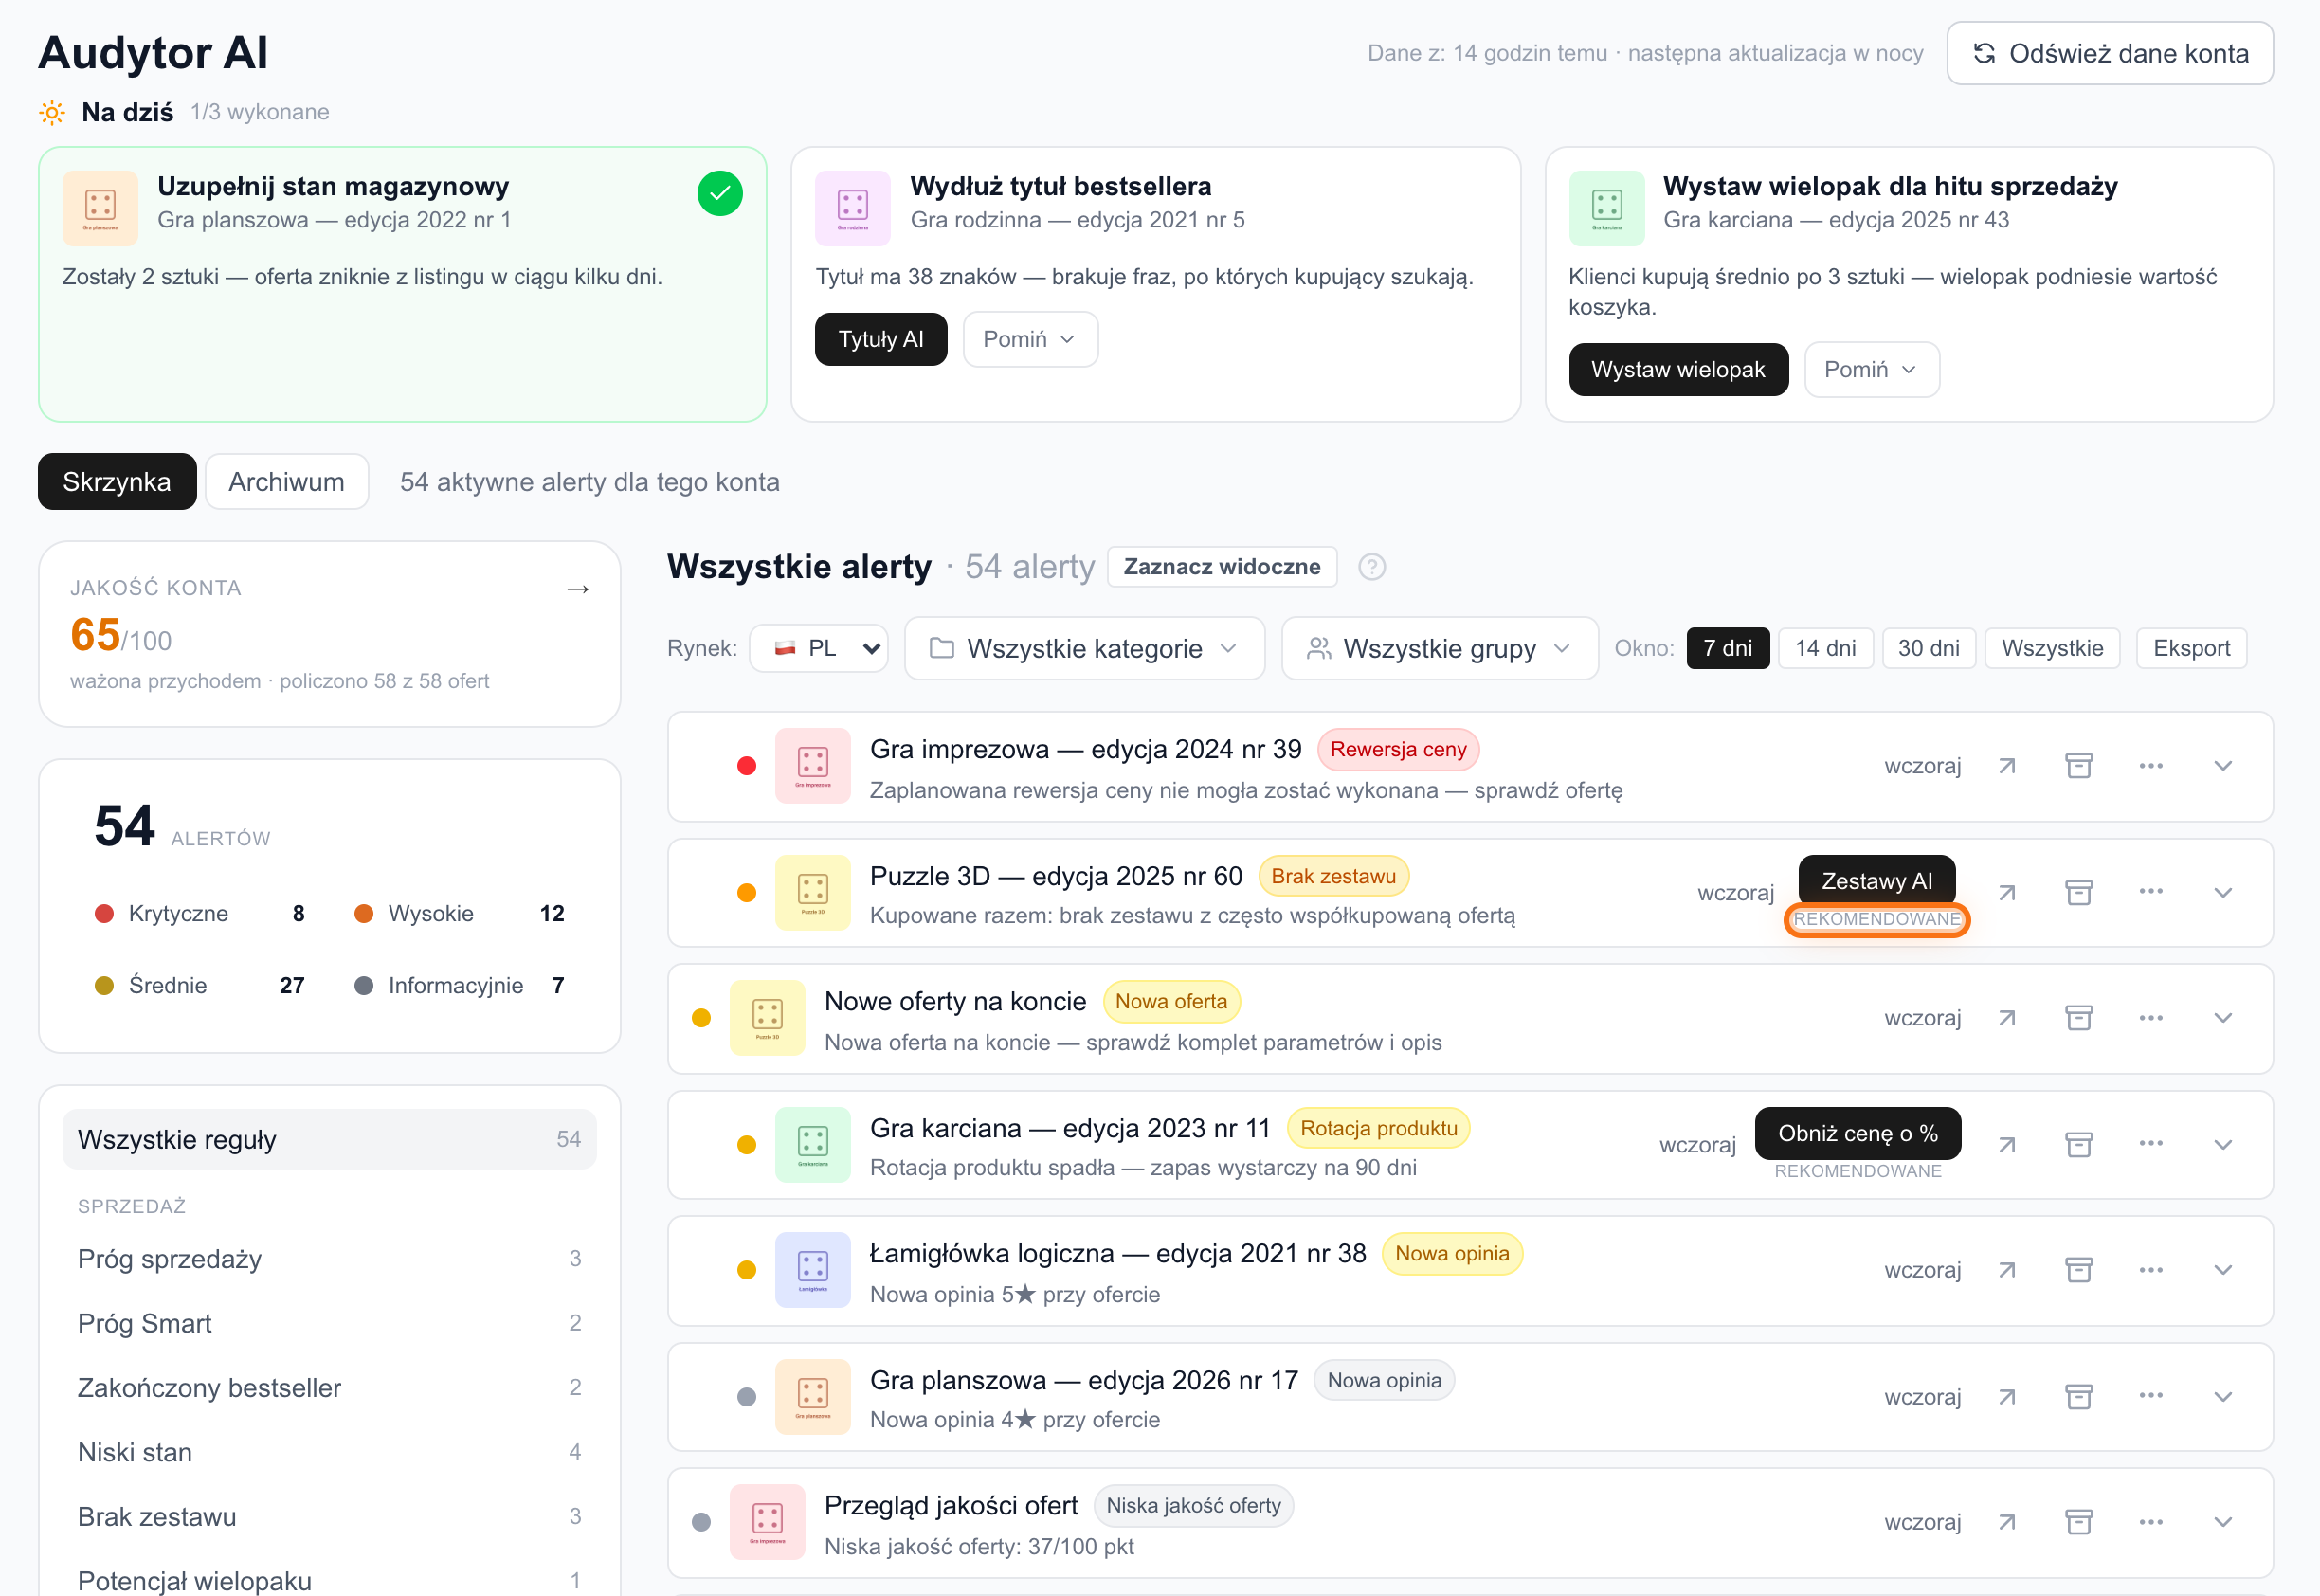Click the Gra rodzinna product thumbnail
This screenshot has width=2320, height=1596.
click(852, 208)
